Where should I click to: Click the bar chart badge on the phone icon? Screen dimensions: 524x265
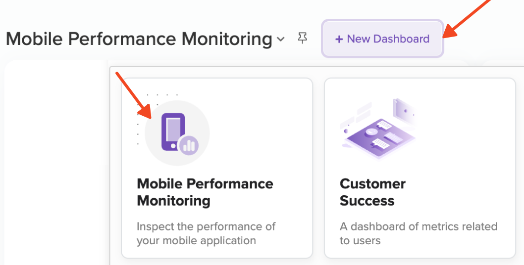[189, 145]
